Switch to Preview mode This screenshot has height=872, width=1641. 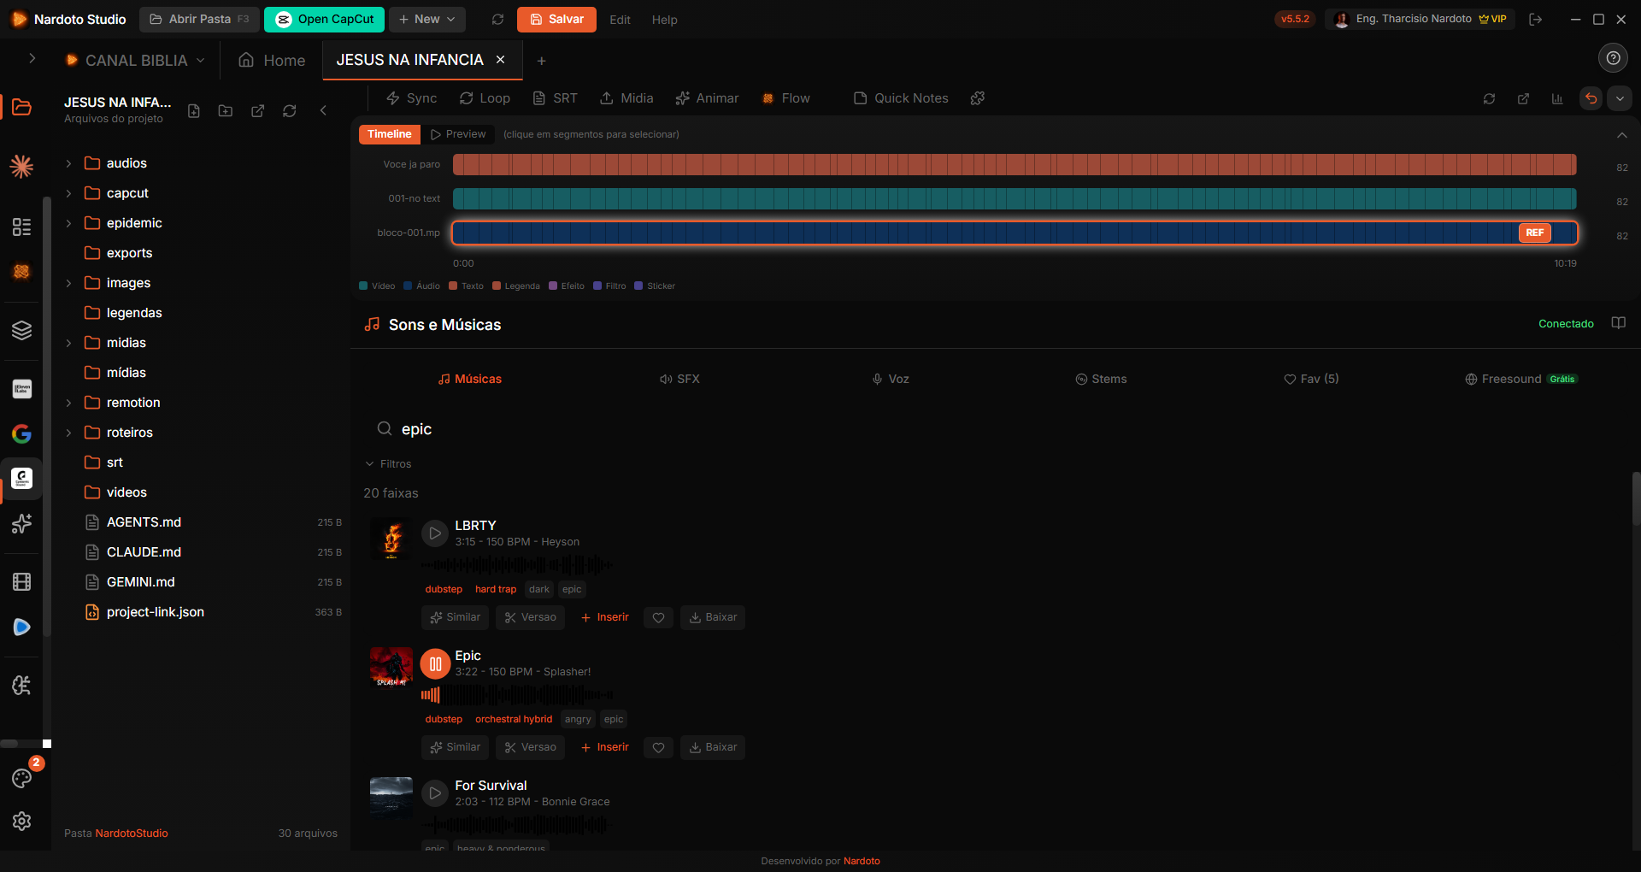[x=459, y=133]
